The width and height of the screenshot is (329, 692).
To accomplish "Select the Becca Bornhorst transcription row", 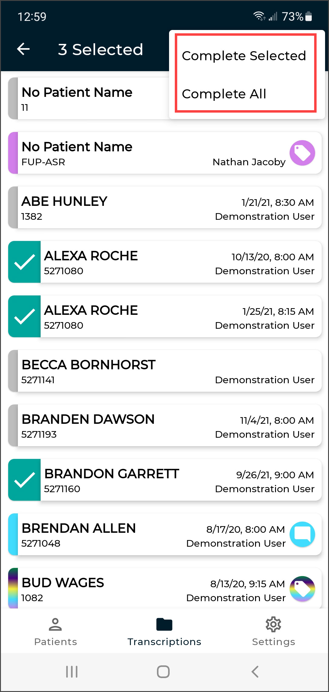I will click(x=165, y=371).
